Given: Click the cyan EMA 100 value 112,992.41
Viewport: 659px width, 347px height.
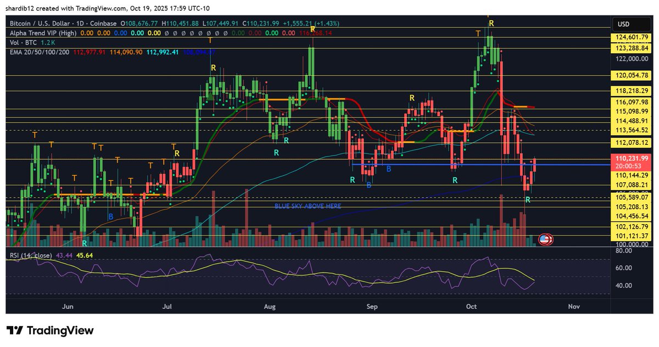Looking at the screenshot, I should (x=163, y=52).
